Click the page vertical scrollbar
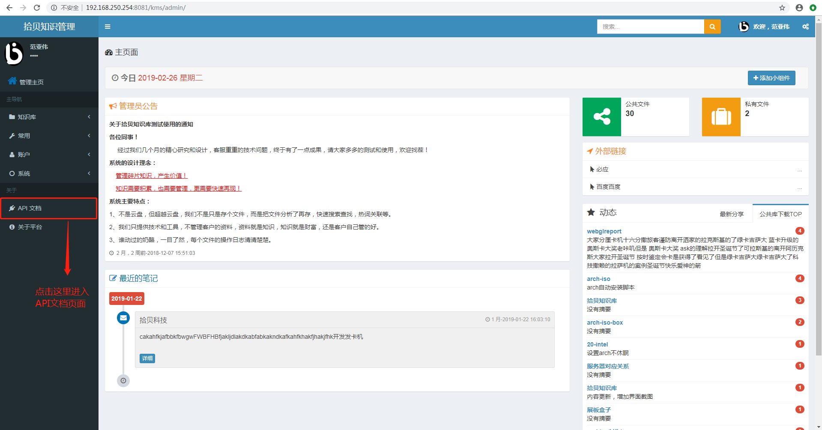 (819, 190)
